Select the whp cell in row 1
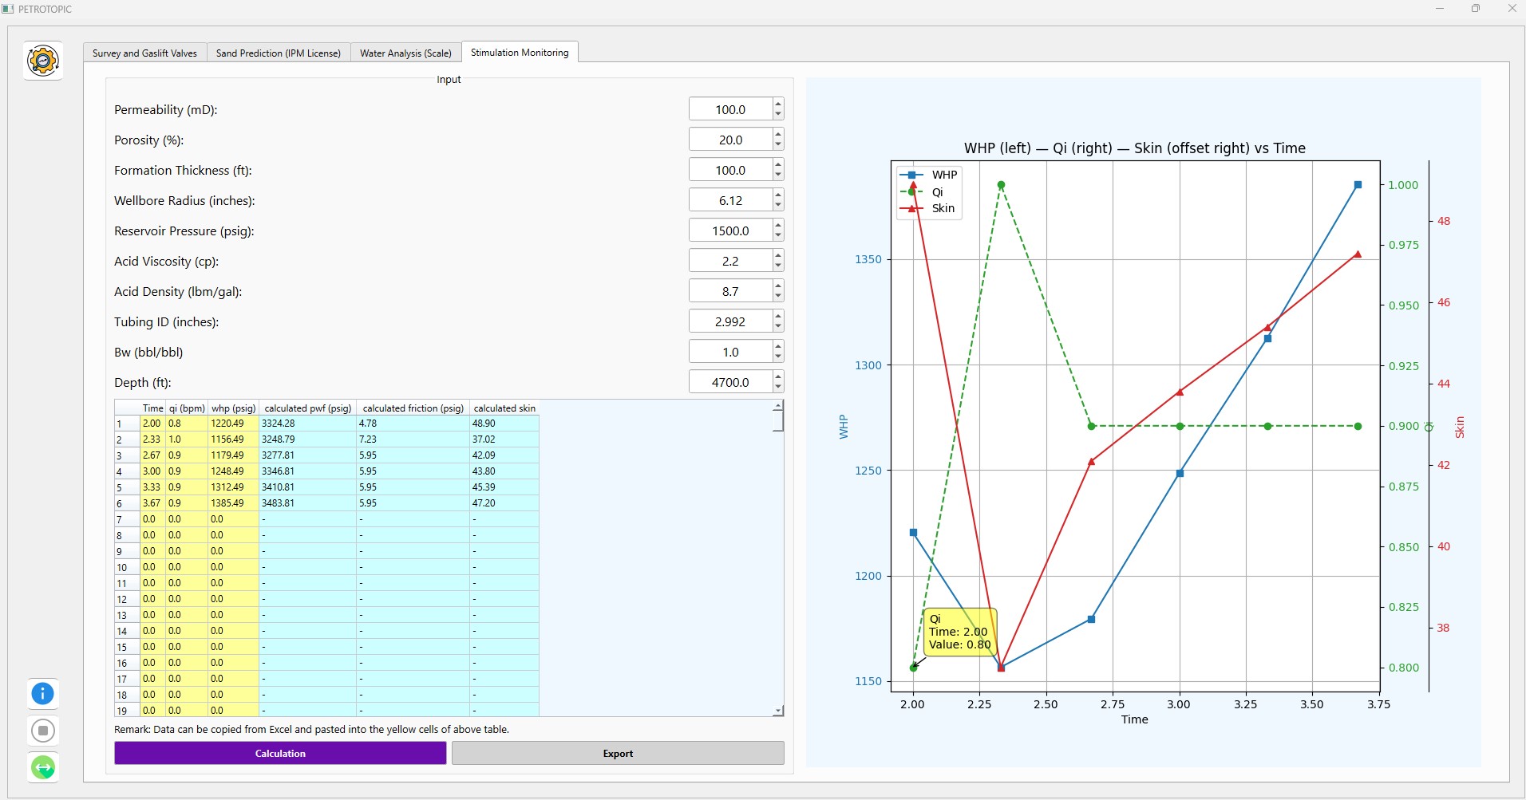Image resolution: width=1526 pixels, height=800 pixels. point(232,424)
